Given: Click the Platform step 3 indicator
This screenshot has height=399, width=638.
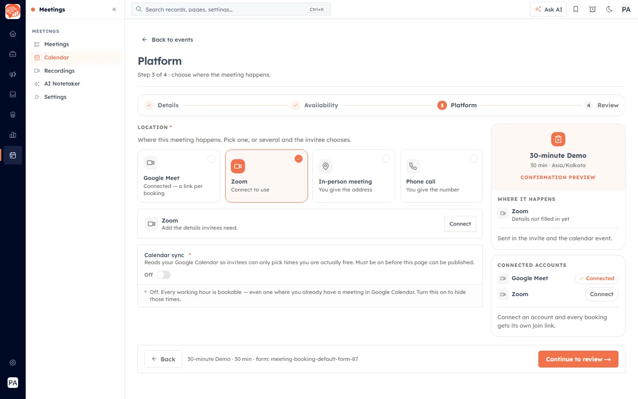Looking at the screenshot, I should [442, 106].
